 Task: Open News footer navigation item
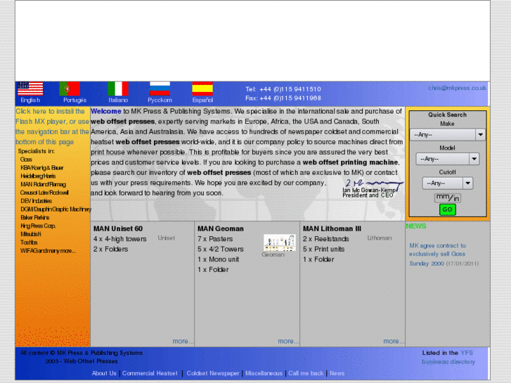(337, 373)
